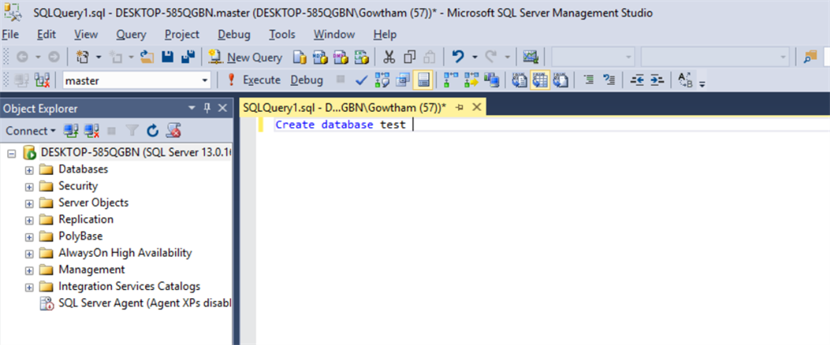
Task: Click the Object Explorer auto-hide pin
Action: pos(207,109)
